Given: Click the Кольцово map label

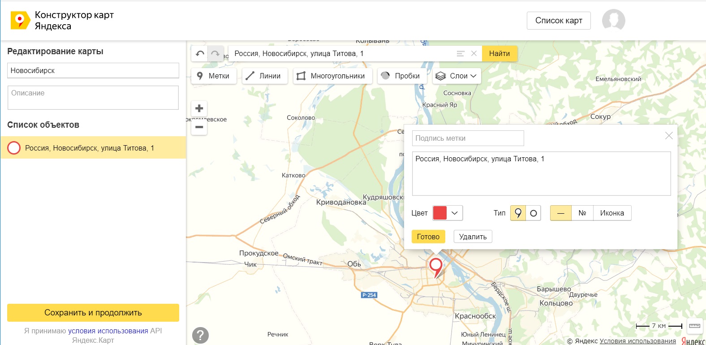Looking at the screenshot, I should click(x=556, y=303).
